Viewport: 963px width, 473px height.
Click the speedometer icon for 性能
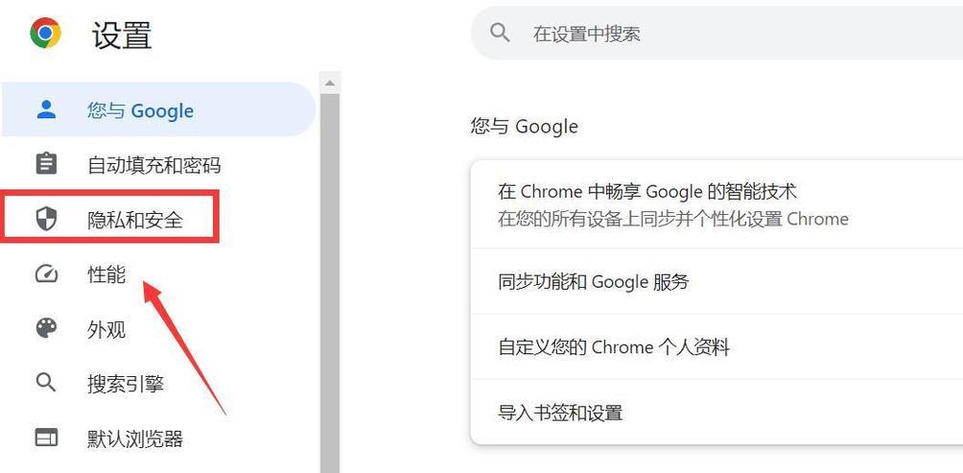point(46,274)
